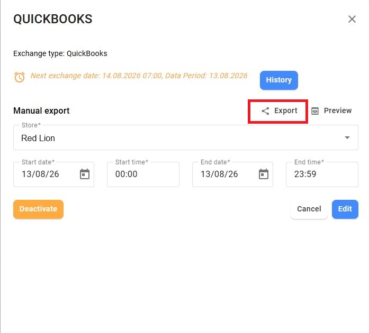Screen dimensions: 369x333
Task: Click the Preview text label
Action: [x=338, y=110]
